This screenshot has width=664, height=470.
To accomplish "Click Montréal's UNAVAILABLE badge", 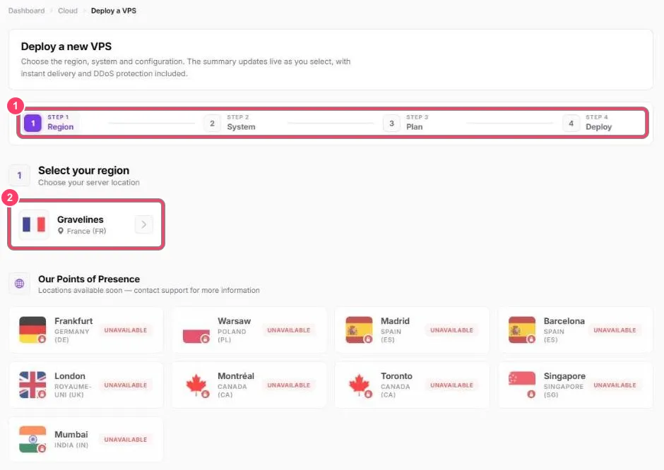I will 289,385.
